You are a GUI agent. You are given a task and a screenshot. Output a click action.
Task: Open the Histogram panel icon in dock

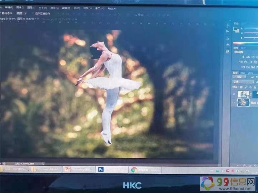point(228,44)
